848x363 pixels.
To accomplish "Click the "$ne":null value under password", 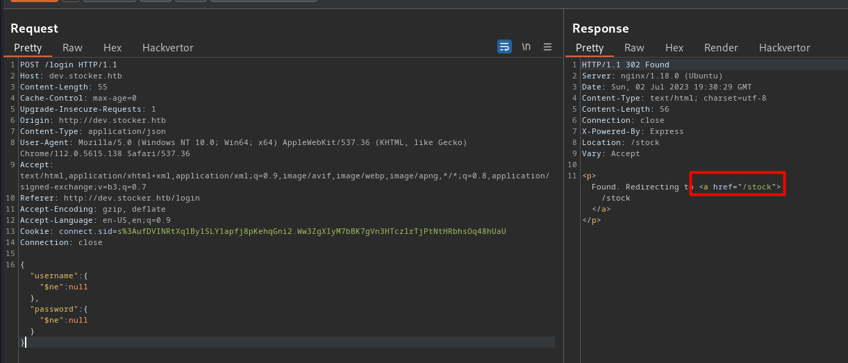I will click(x=64, y=320).
